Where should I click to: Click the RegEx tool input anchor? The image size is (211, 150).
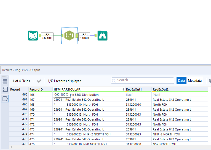pyautogui.click(x=62, y=36)
